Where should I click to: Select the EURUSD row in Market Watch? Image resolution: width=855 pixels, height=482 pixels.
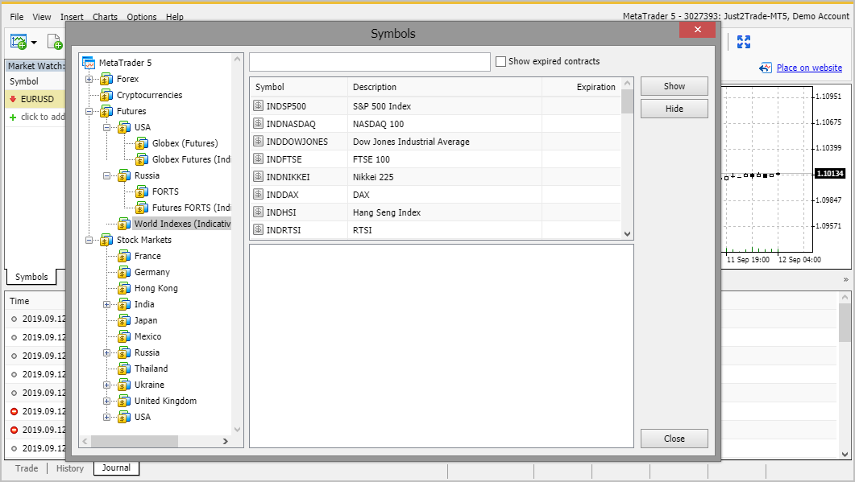coord(35,99)
